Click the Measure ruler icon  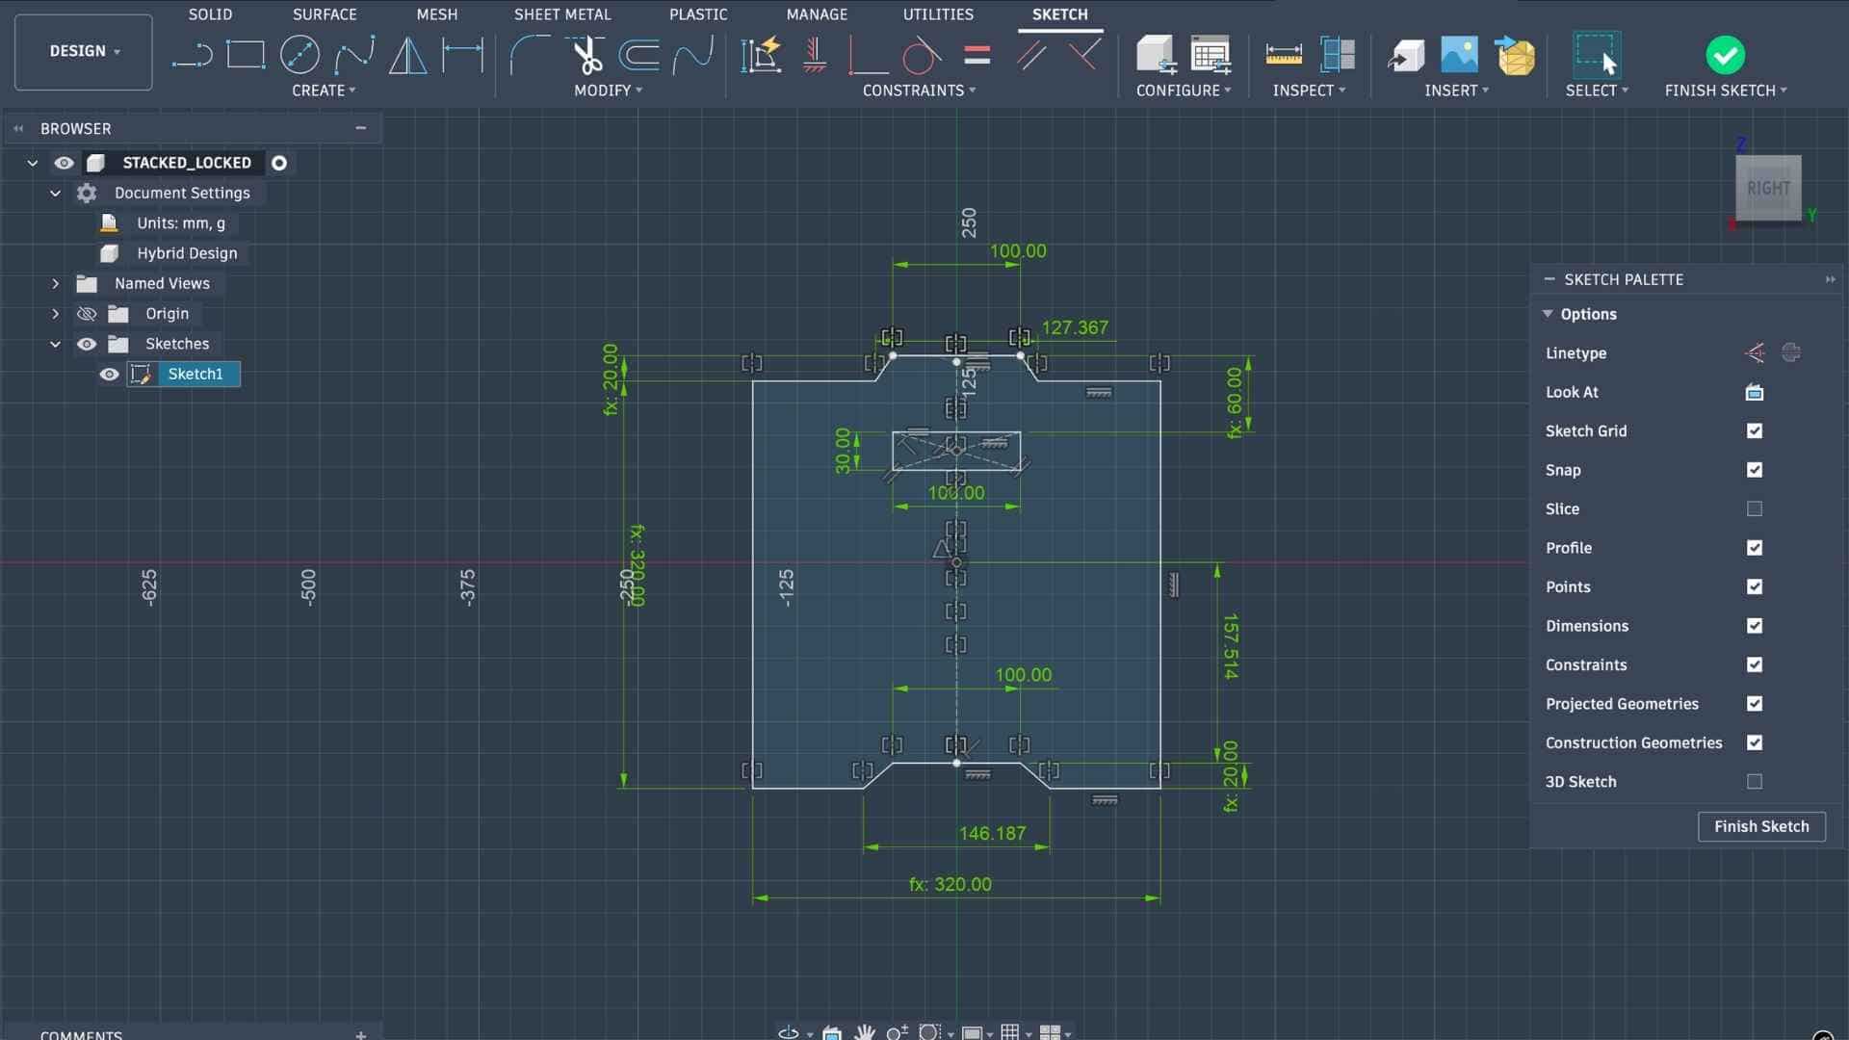tap(1283, 55)
